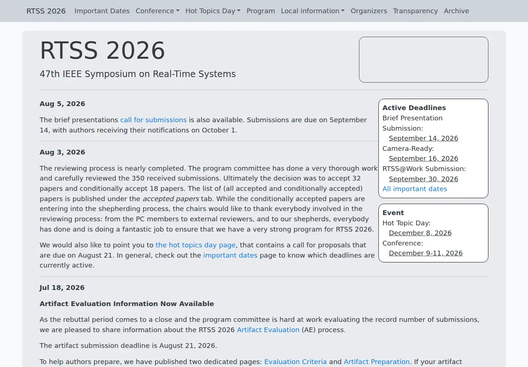Select Organizers in the top navigation

pyautogui.click(x=369, y=11)
